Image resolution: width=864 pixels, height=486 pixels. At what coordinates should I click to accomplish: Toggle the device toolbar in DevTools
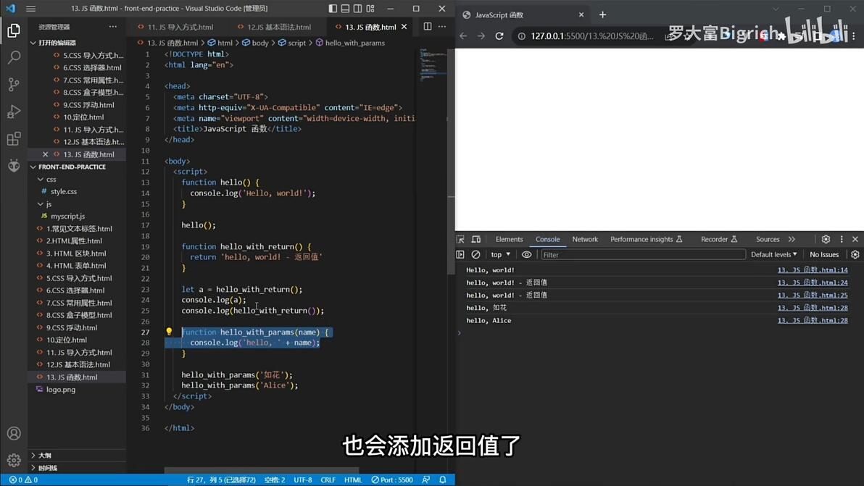476,240
